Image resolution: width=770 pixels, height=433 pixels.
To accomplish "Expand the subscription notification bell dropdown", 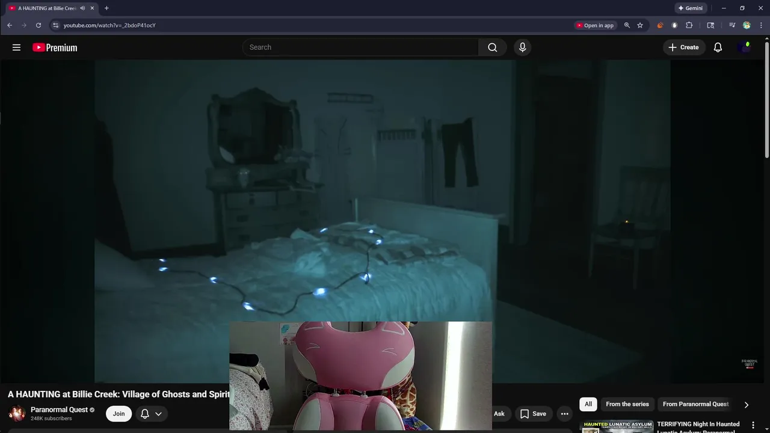I will tap(151, 414).
